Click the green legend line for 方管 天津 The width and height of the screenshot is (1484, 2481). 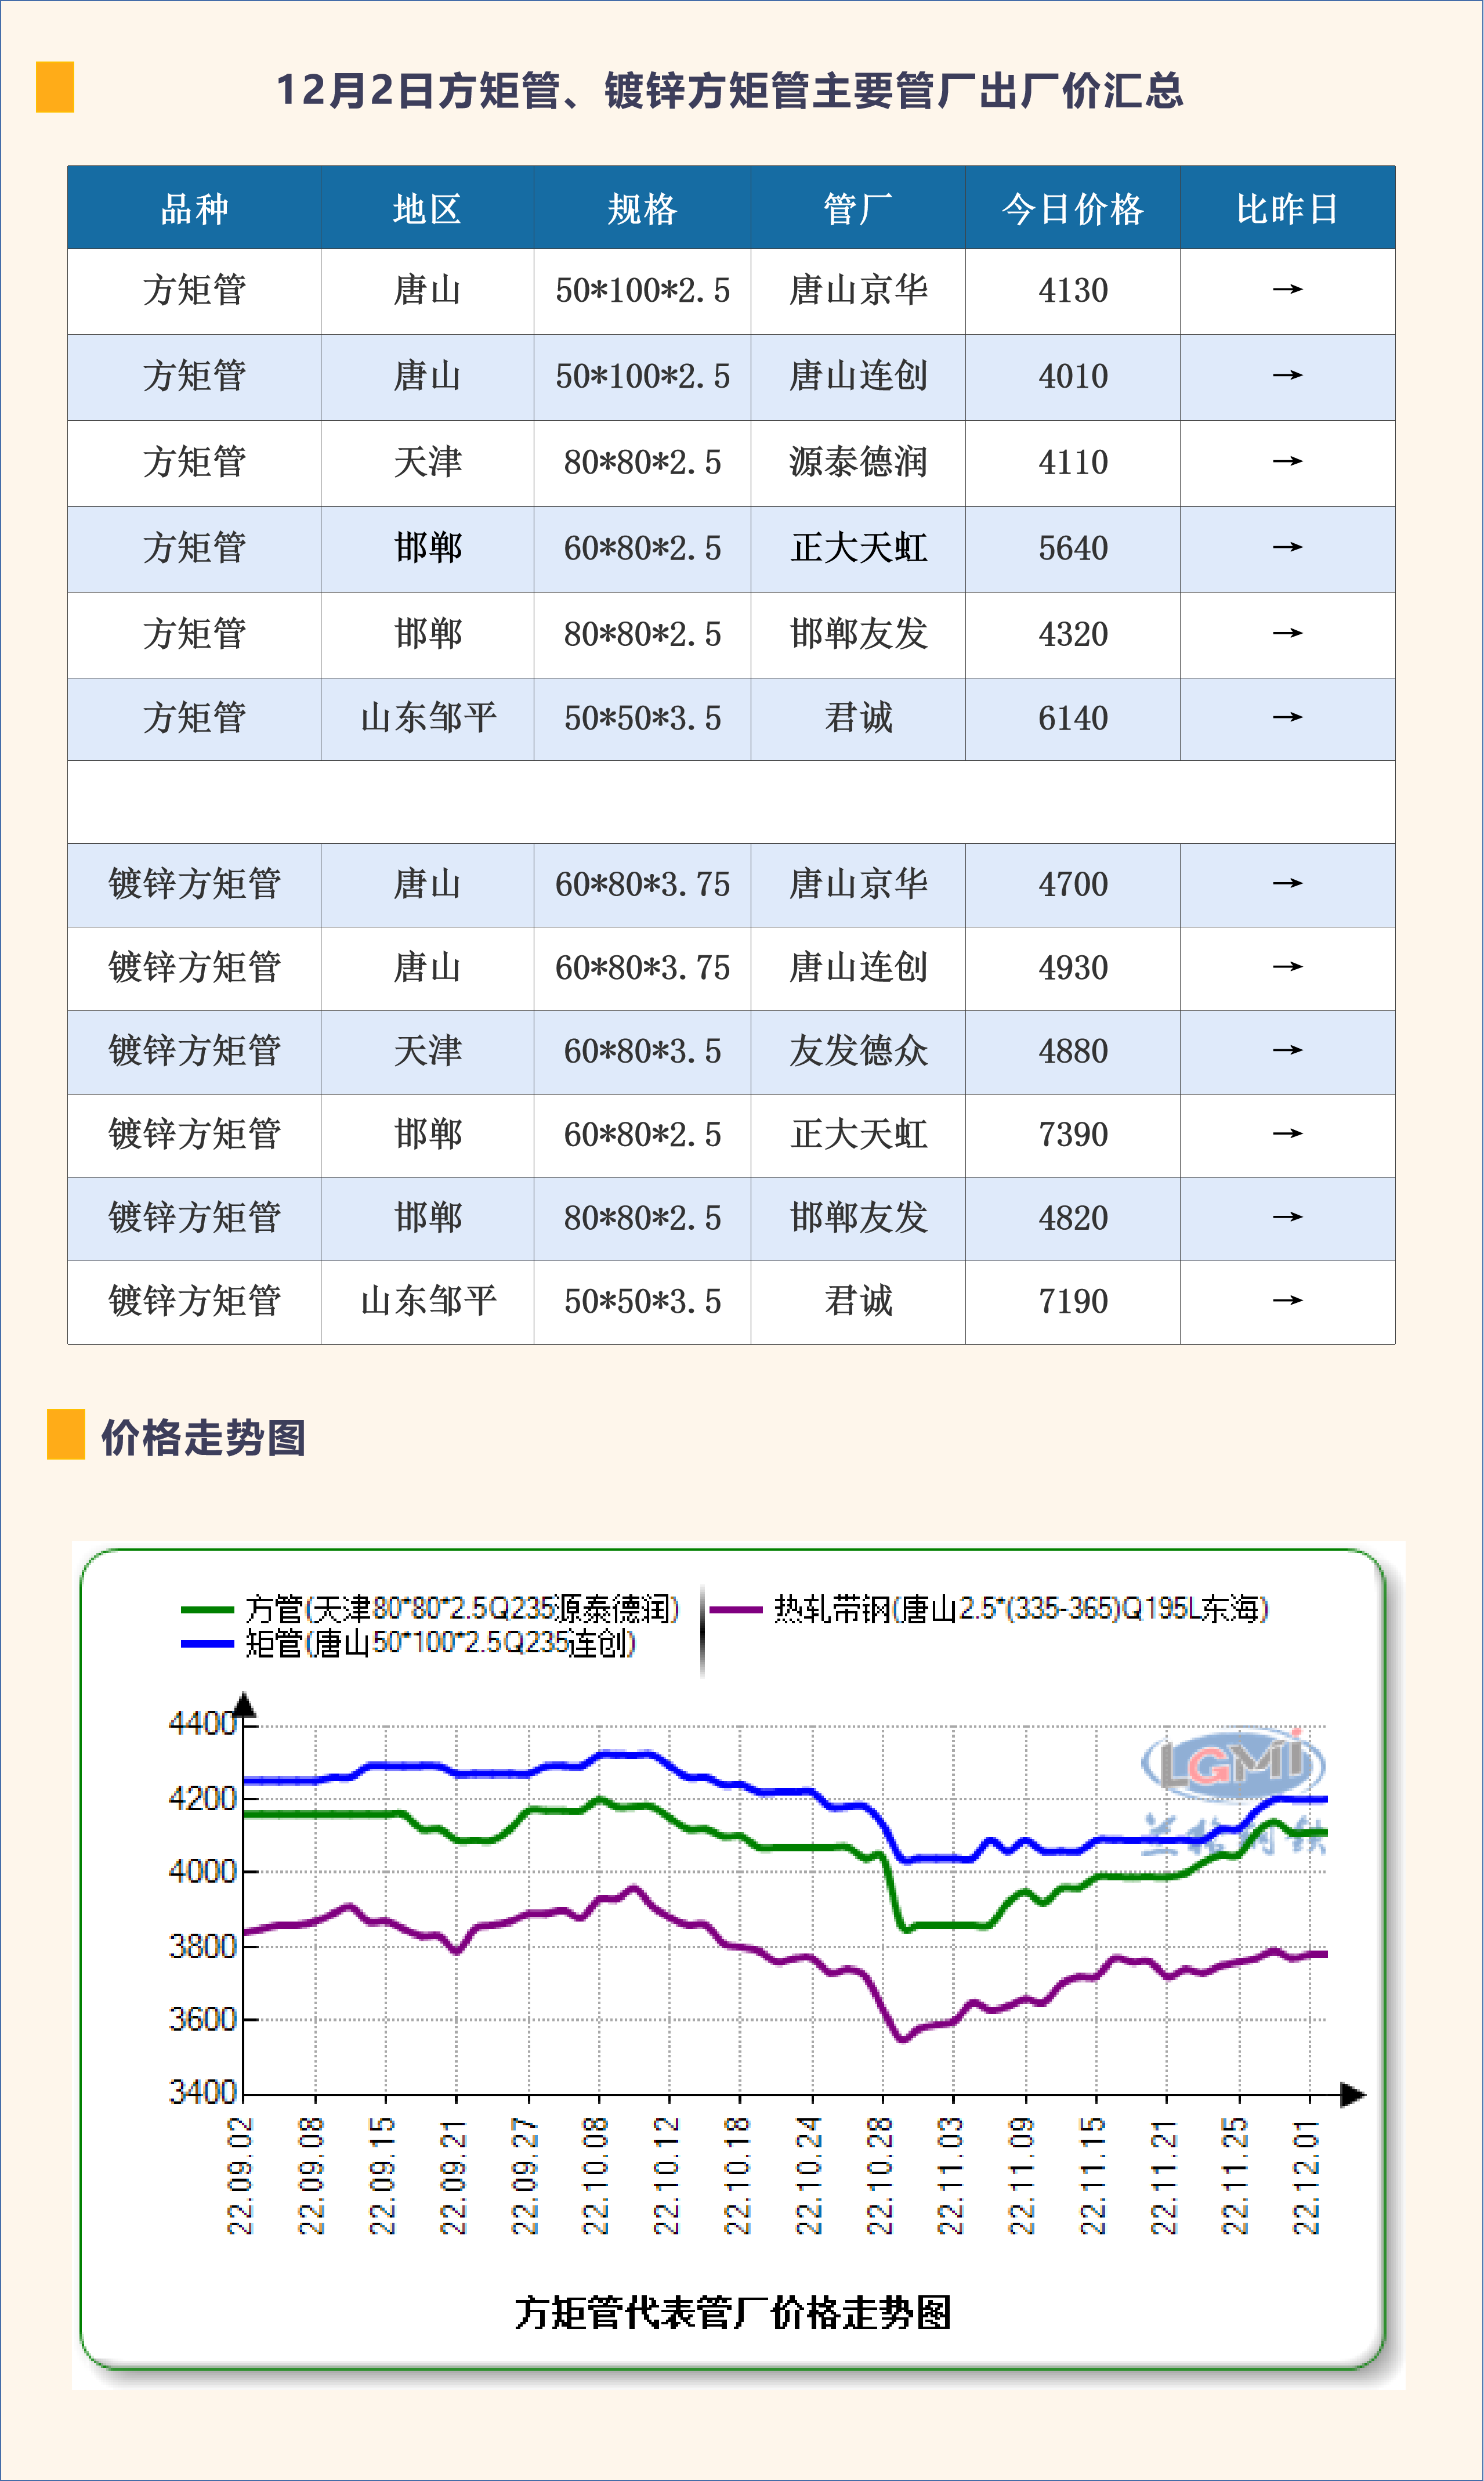207,1610
